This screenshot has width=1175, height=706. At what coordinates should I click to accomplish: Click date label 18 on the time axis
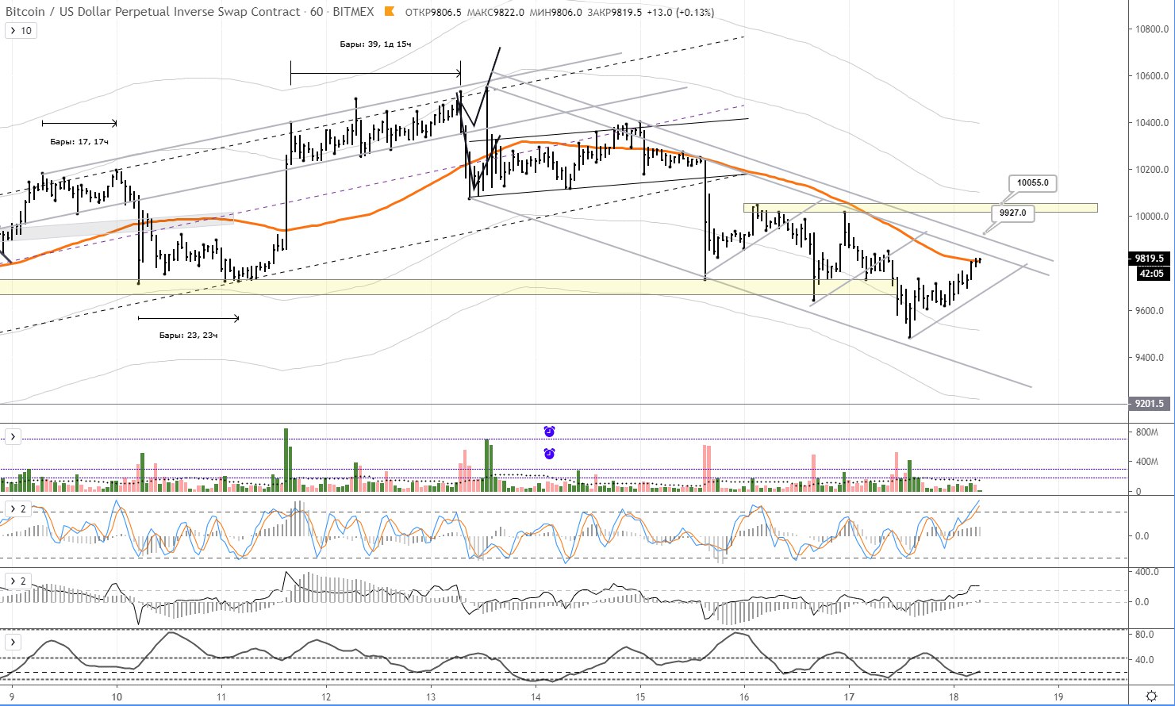click(954, 696)
